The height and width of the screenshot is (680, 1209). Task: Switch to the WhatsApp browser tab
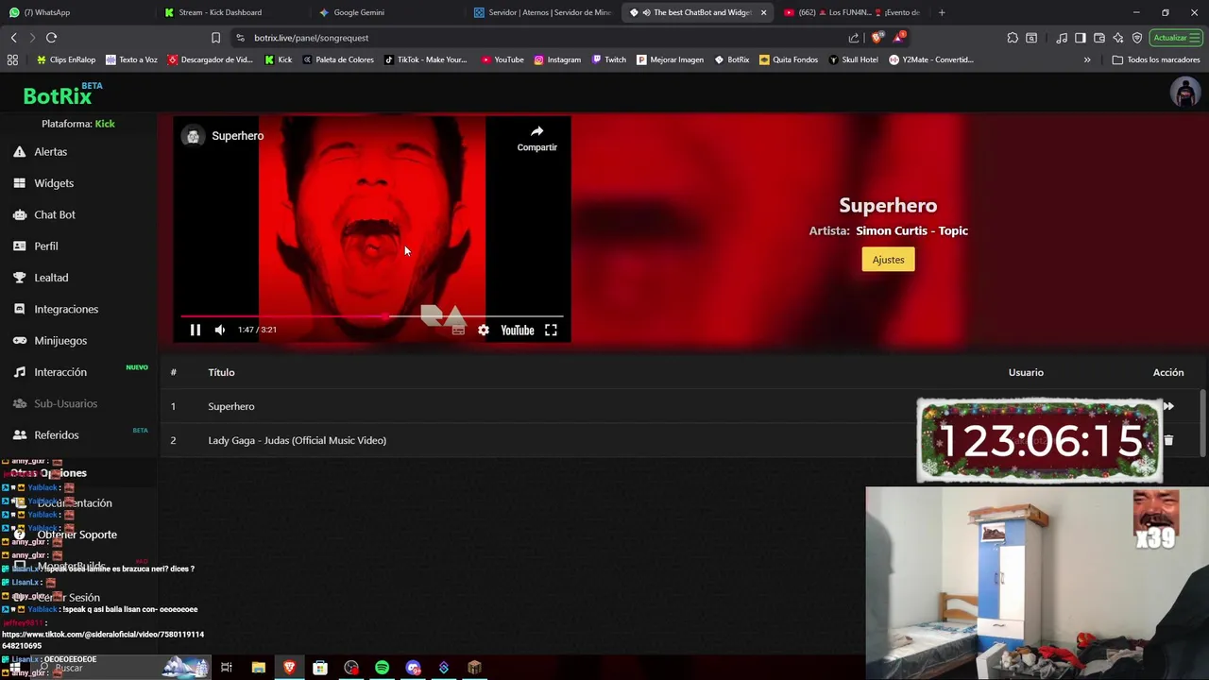click(x=76, y=12)
